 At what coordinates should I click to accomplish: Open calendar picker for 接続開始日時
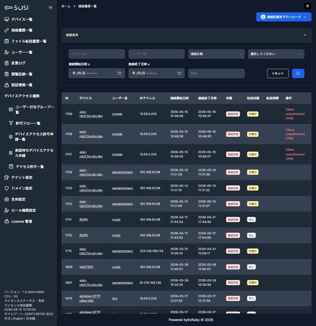tap(120, 73)
